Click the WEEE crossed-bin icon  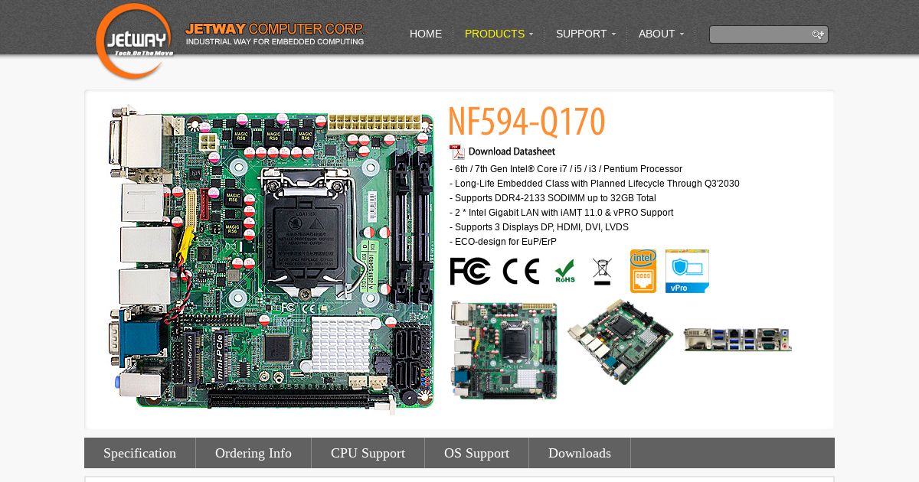pyautogui.click(x=603, y=272)
